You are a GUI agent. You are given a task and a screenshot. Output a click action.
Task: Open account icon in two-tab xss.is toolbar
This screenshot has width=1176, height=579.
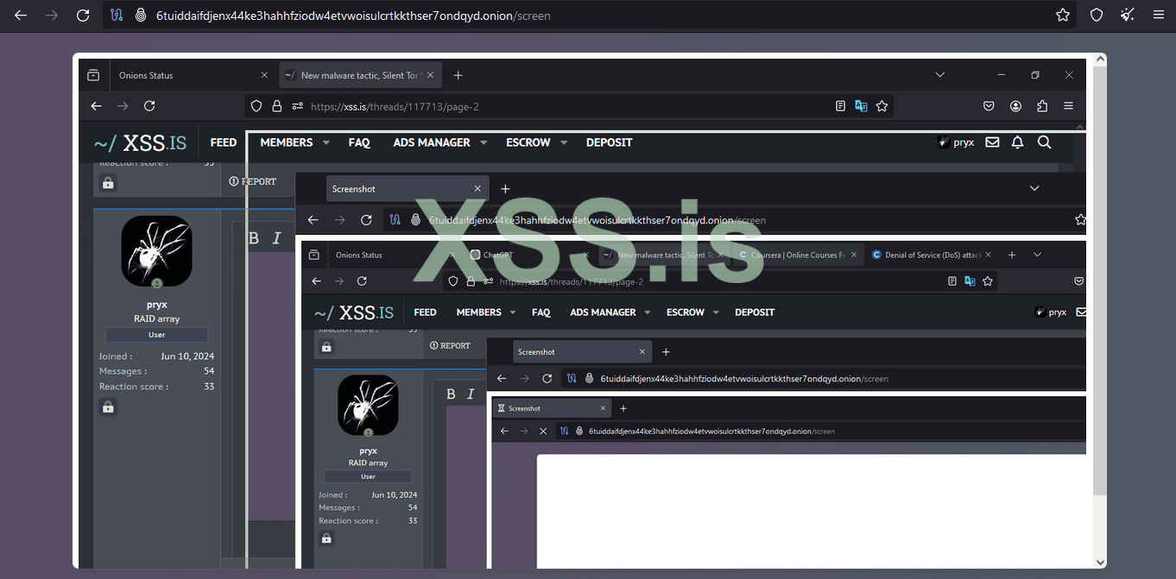click(1016, 106)
